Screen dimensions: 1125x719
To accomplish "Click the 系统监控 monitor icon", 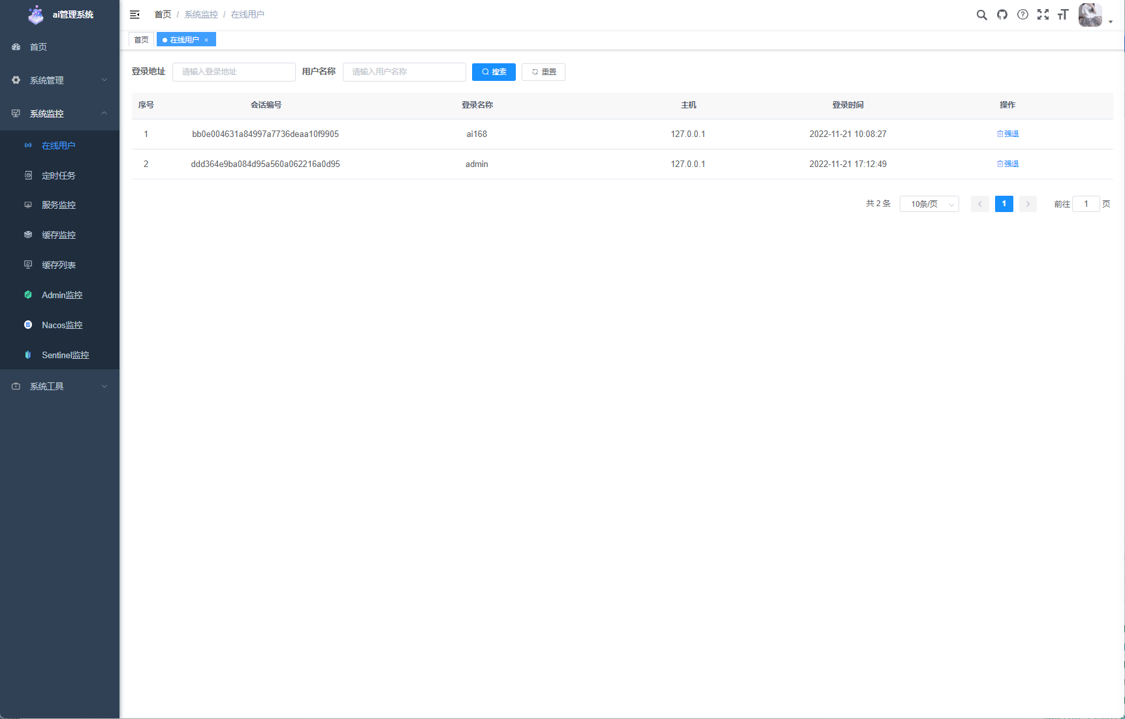I will pos(16,114).
